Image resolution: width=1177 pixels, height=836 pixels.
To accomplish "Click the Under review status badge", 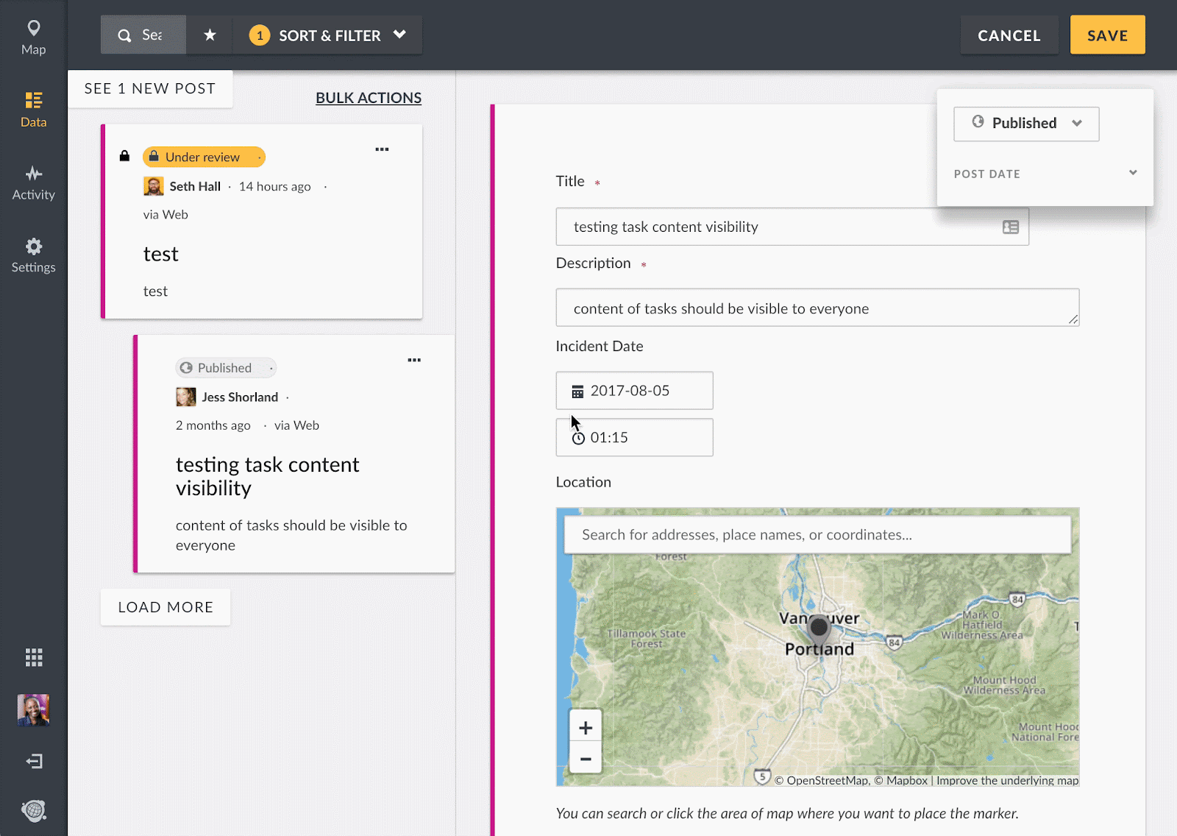I will 204,157.
